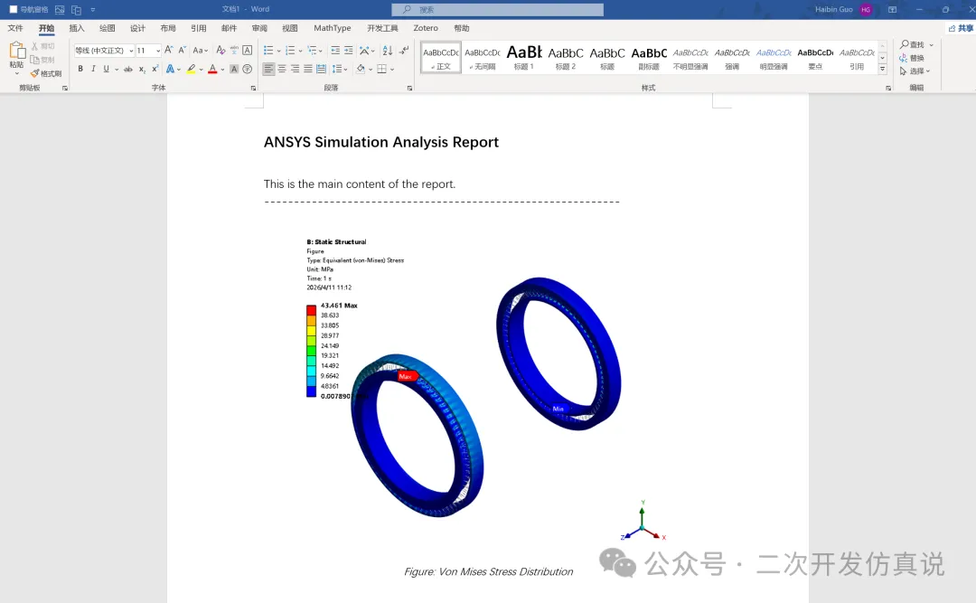Click the title bar search box
The image size is (976, 603).
[497, 9]
